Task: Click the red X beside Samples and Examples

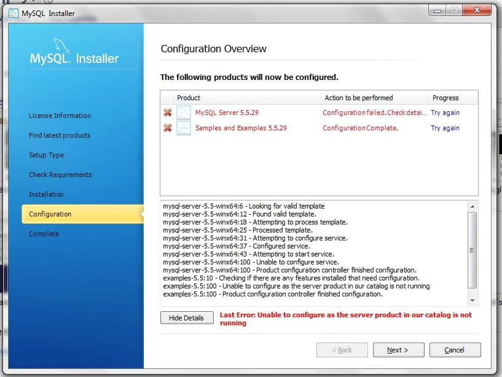Action: click(x=168, y=128)
